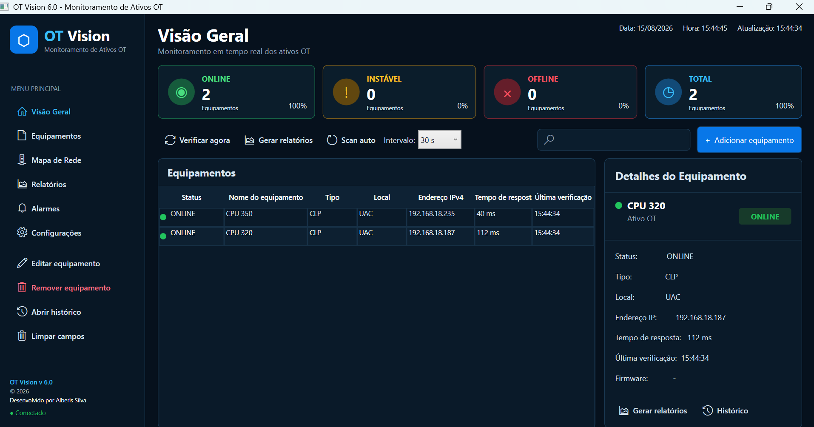Click Nome do equipamento column header
Screen dimensions: 814x427
[266, 197]
